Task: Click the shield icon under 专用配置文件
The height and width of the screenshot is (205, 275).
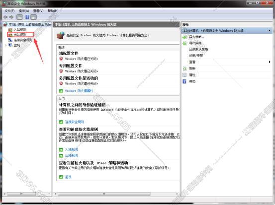Action: [61, 71]
